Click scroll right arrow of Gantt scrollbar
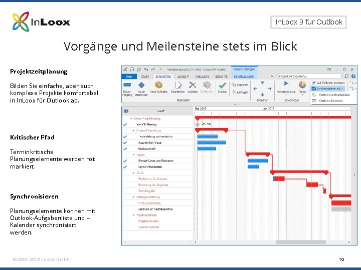Image resolution: width=361 pixels, height=270 pixels. tap(349, 242)
